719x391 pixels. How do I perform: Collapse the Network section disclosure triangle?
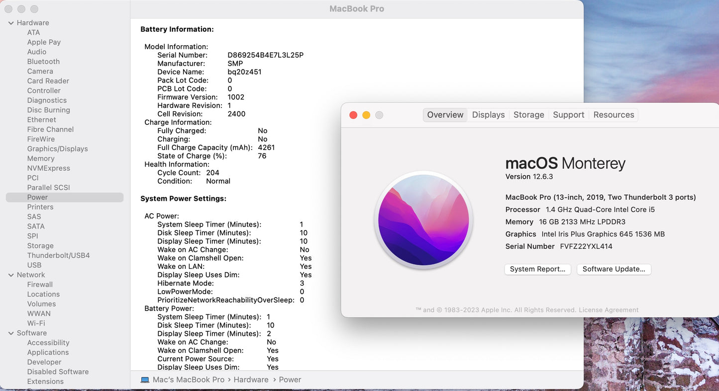tap(11, 275)
